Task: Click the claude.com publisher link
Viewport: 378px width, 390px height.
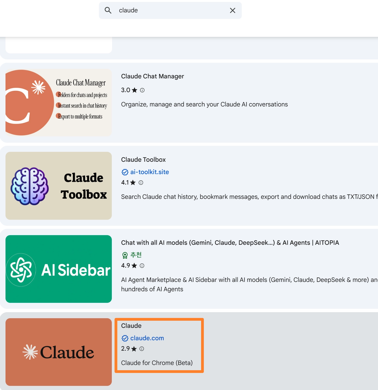Action: pos(147,338)
